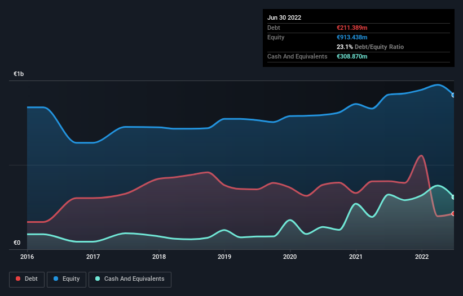Select the 2017 x-axis label
The image size is (463, 296).
93,257
